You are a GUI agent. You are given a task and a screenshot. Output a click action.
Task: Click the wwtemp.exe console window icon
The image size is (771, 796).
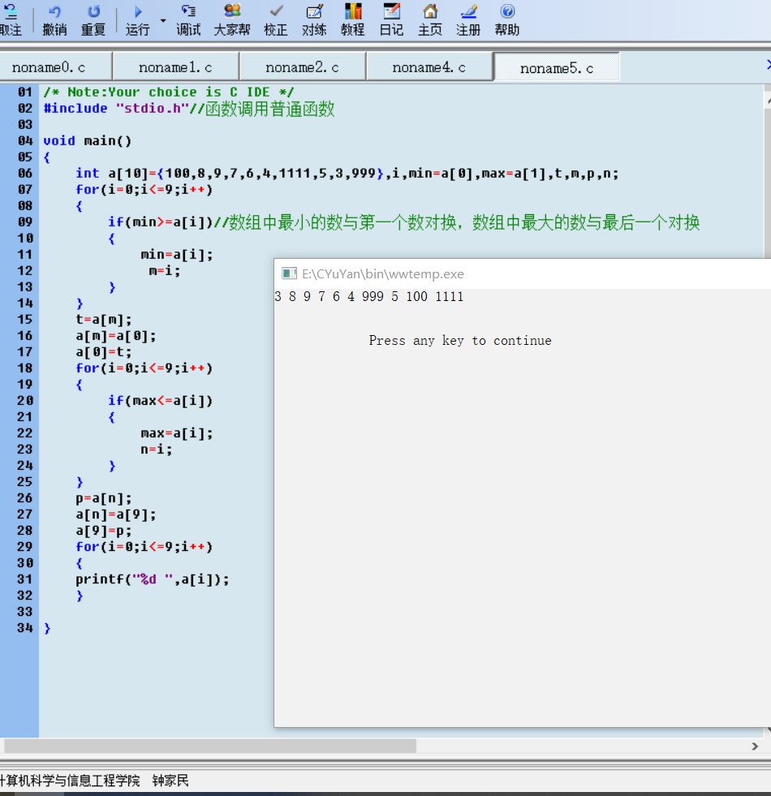point(290,273)
